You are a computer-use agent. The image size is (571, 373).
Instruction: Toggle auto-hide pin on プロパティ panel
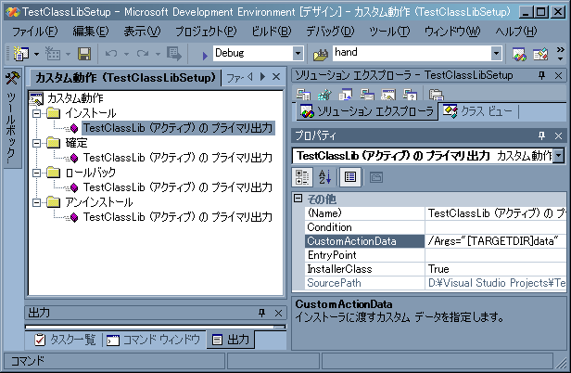pyautogui.click(x=541, y=135)
